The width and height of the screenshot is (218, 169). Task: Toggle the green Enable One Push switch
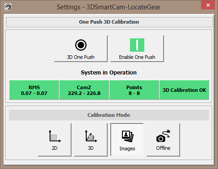click(x=137, y=45)
